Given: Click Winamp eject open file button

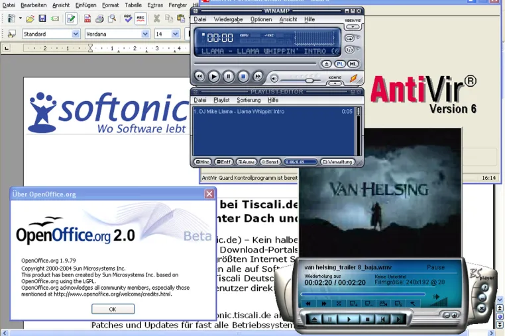Looking at the screenshot, I should click(326, 63).
